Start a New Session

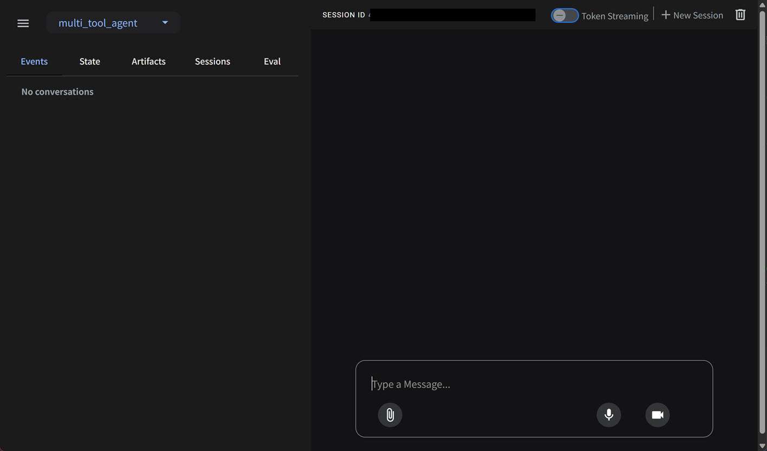click(697, 15)
